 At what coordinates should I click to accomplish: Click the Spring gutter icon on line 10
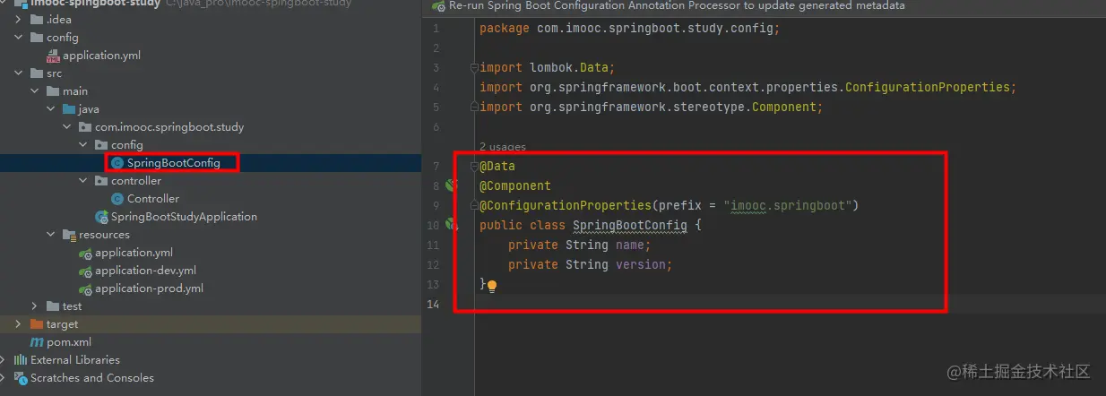point(452,225)
